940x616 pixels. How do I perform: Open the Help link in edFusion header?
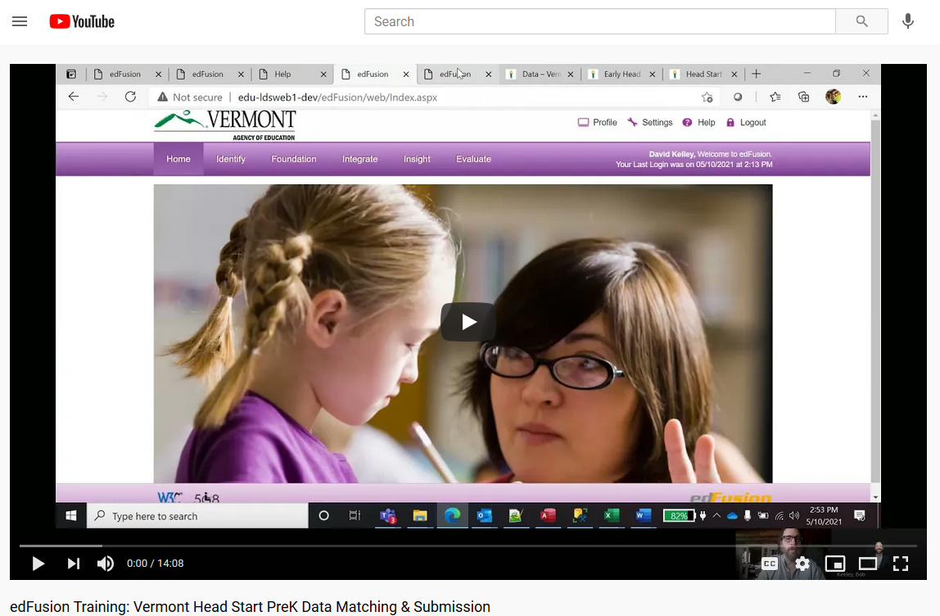tap(699, 122)
